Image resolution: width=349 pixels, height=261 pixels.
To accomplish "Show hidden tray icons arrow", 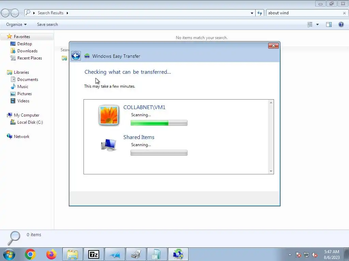I will point(290,255).
